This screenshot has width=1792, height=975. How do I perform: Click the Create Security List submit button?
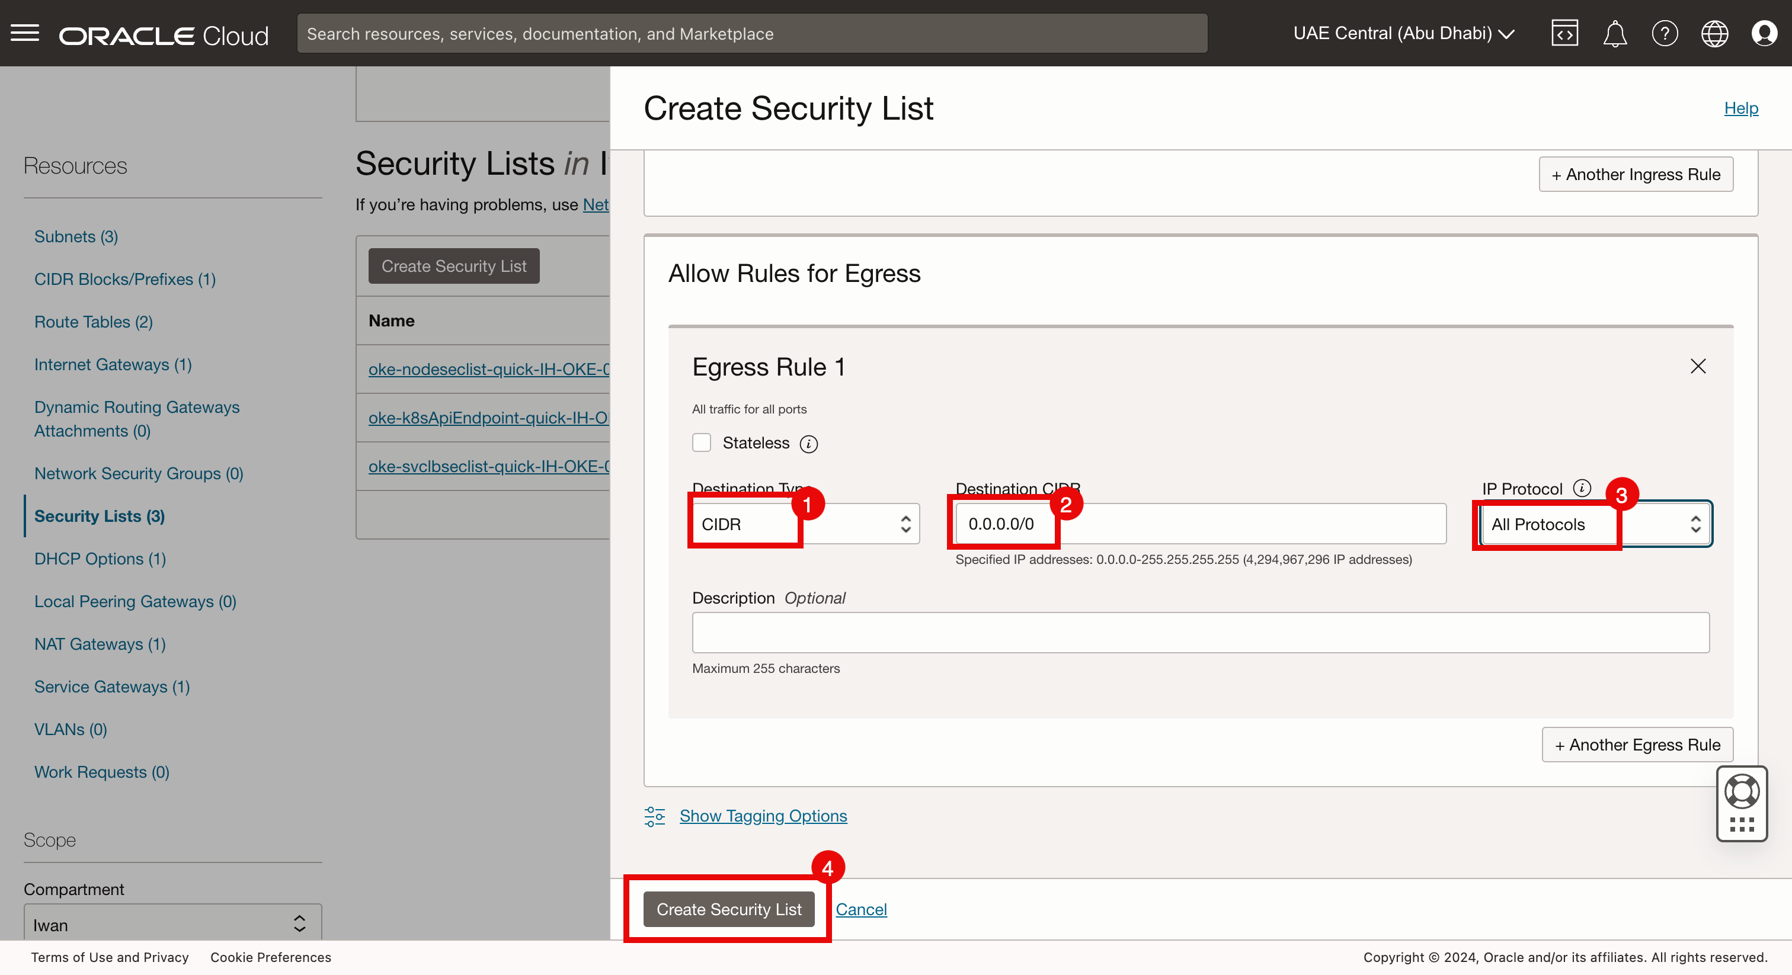[x=728, y=909]
